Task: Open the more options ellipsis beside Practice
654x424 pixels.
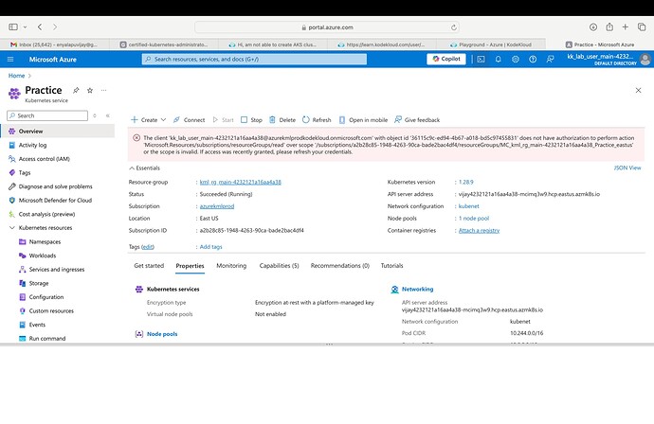Action: point(104,90)
